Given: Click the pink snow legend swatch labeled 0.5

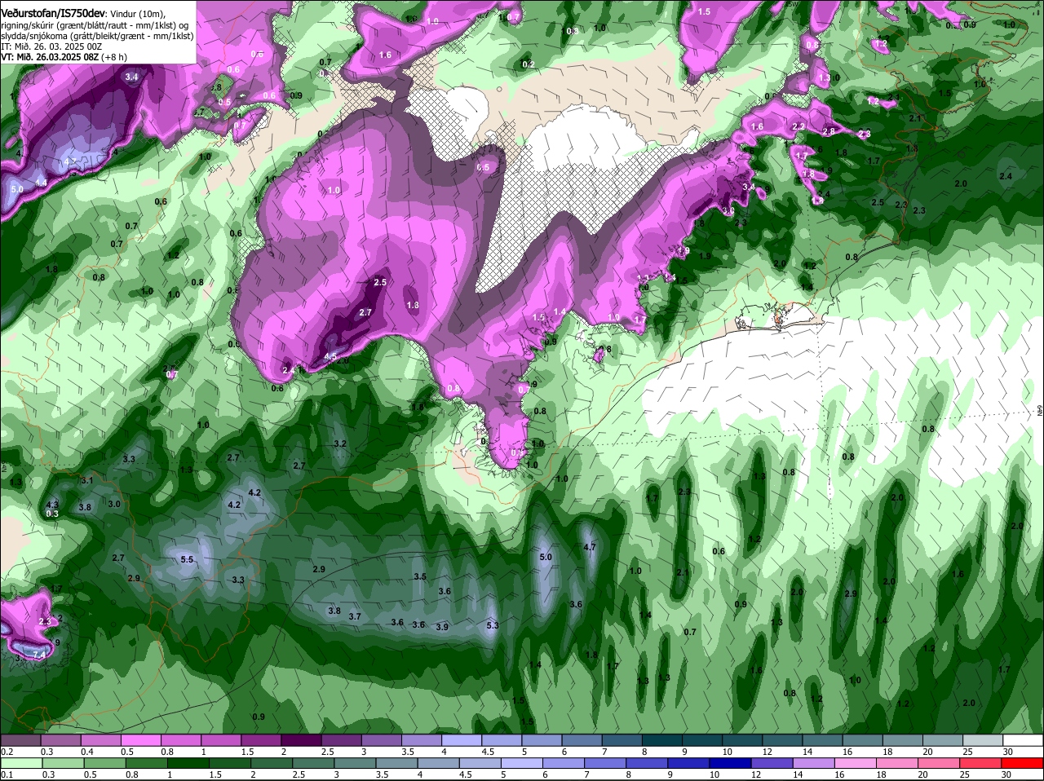Looking at the screenshot, I should (140, 740).
